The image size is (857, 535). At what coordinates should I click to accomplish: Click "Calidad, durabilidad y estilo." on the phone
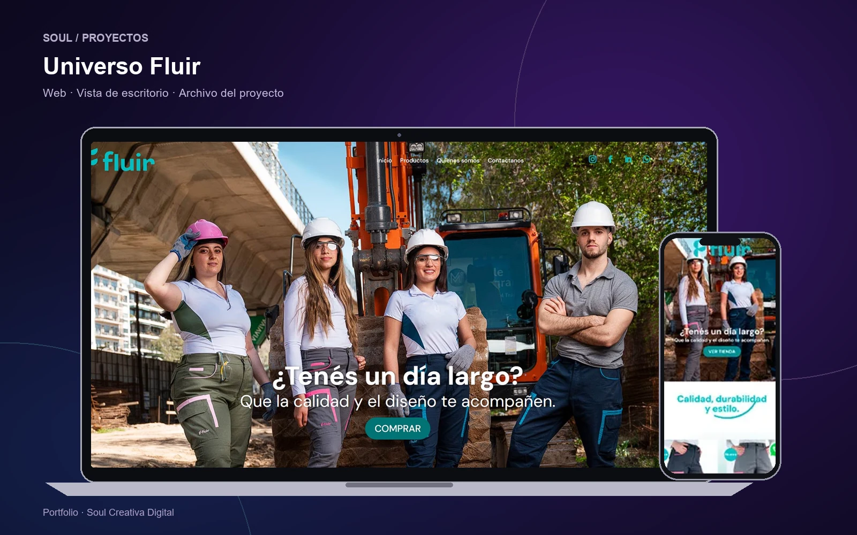721,404
